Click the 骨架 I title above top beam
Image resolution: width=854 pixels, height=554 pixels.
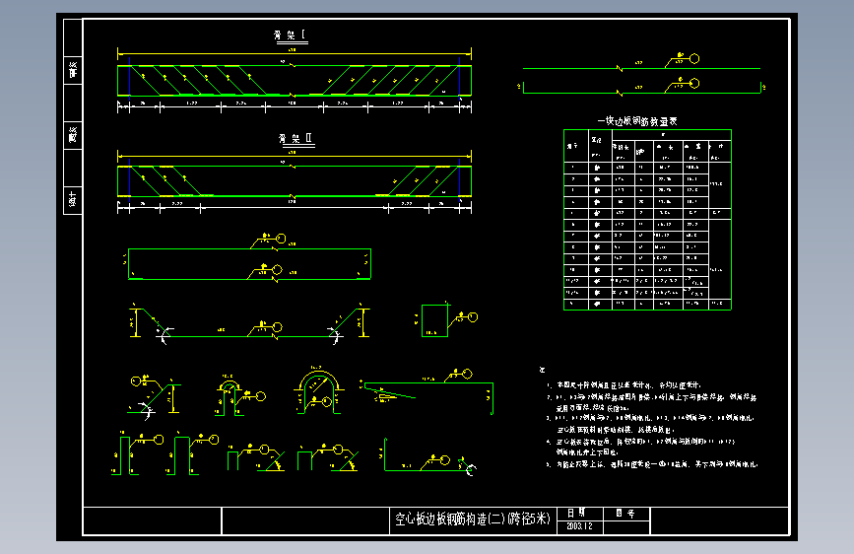click(291, 35)
